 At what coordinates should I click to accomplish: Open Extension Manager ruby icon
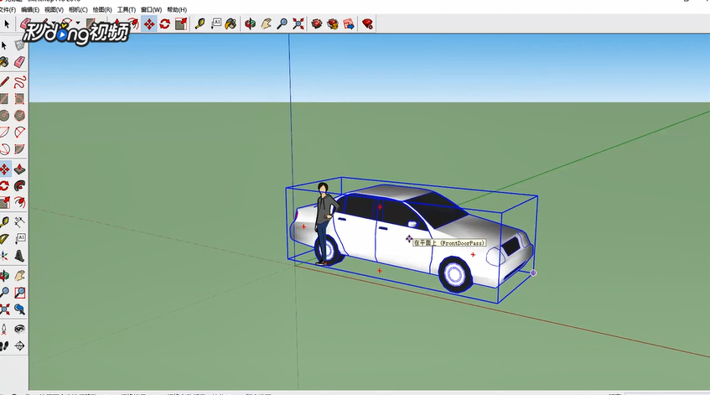click(x=368, y=24)
